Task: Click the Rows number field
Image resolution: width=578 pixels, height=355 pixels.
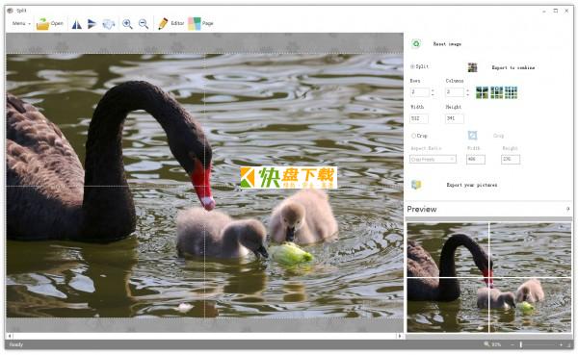Action: point(420,92)
